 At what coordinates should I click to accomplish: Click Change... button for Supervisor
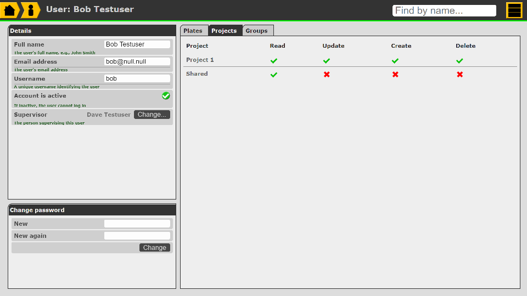coord(152,115)
